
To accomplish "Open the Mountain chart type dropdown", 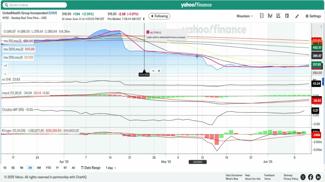I will (x=245, y=16).
